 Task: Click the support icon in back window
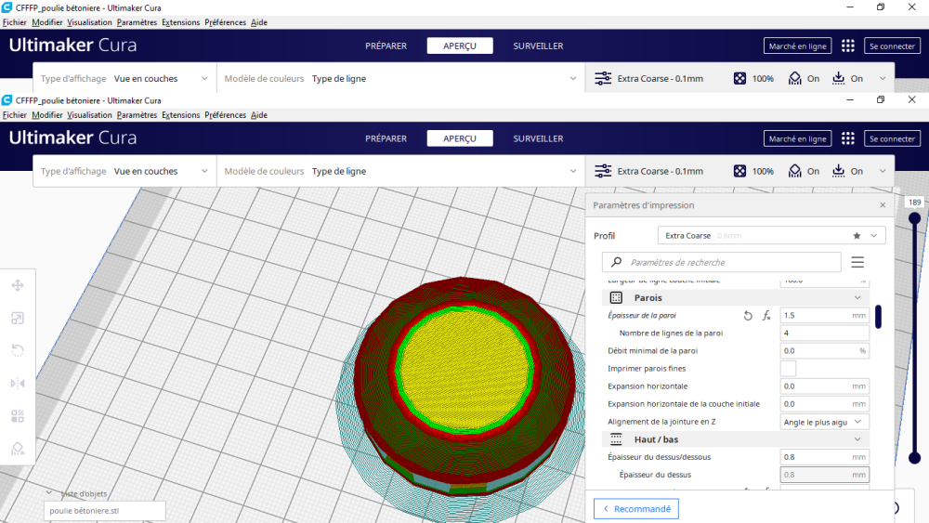coord(794,78)
